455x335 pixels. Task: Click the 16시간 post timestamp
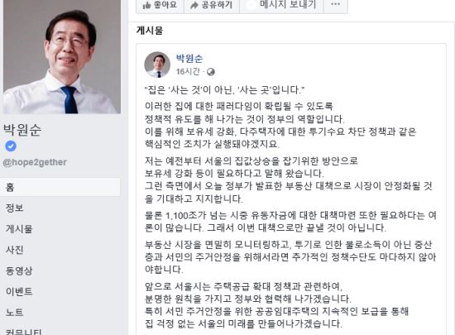pos(188,71)
